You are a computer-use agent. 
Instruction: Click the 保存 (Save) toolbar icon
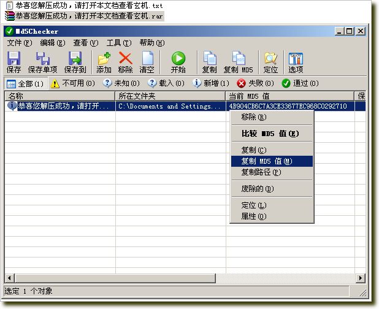(13, 58)
